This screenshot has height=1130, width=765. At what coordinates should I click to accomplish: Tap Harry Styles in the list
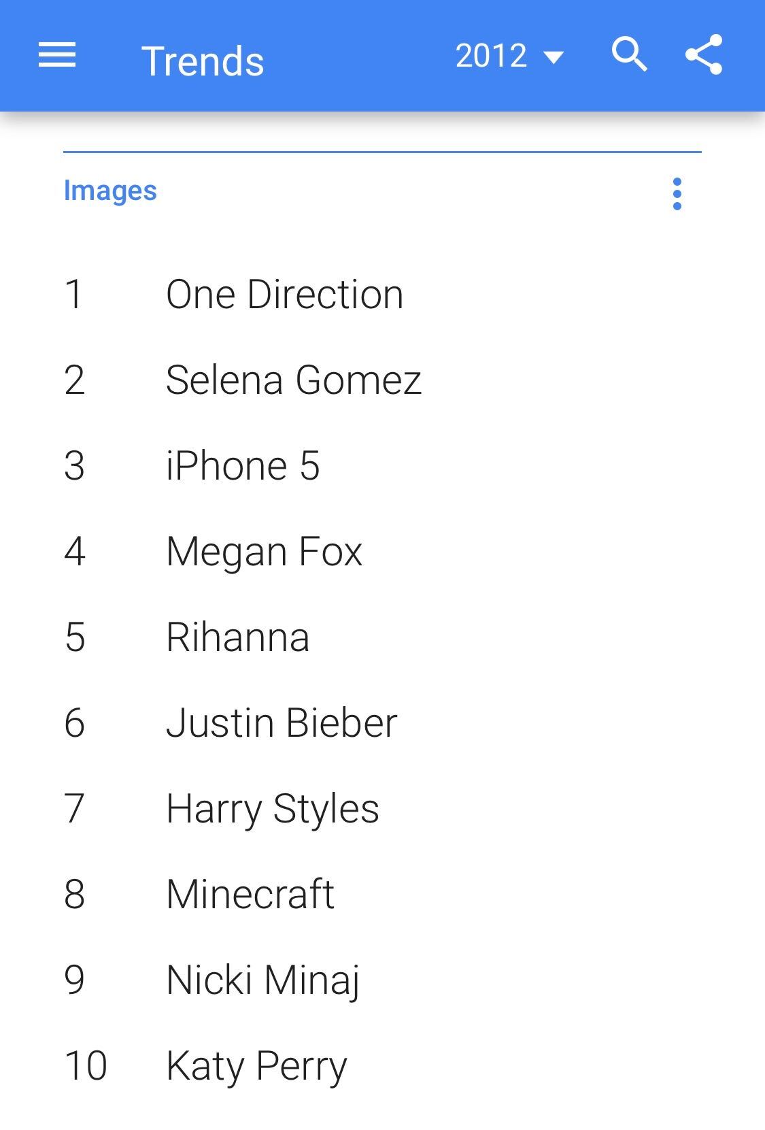[272, 809]
